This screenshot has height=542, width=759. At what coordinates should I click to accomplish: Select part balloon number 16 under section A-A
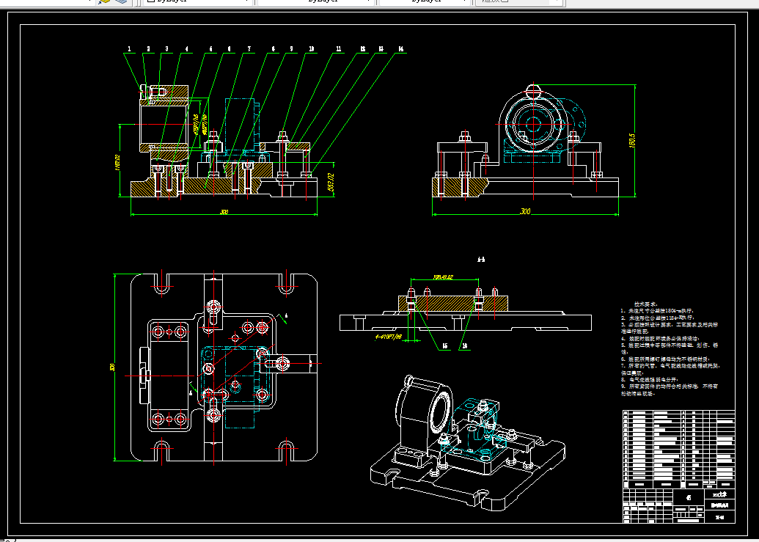pyautogui.click(x=465, y=345)
